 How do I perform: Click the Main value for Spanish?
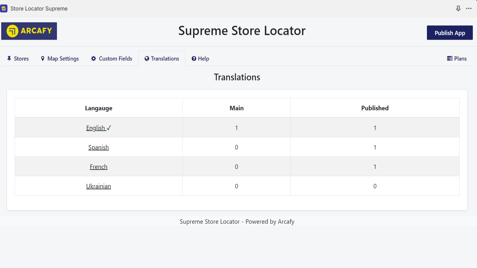(x=236, y=147)
